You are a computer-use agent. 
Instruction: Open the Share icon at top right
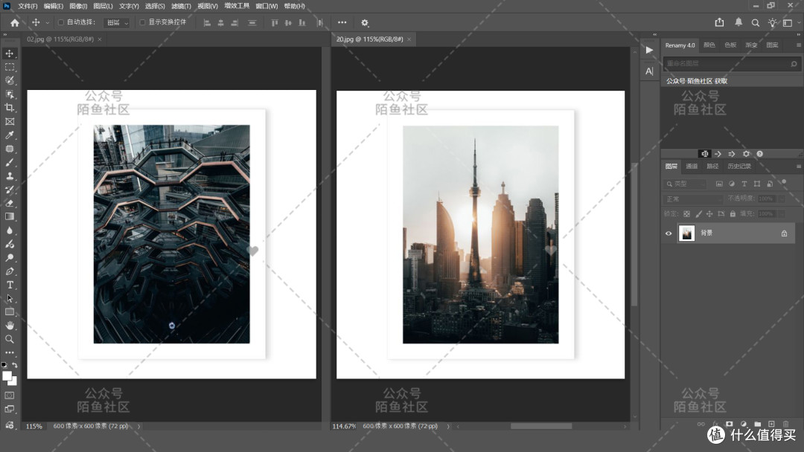(719, 22)
